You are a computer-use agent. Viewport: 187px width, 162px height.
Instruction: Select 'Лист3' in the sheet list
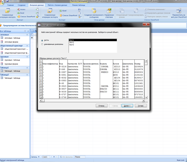[93, 45]
